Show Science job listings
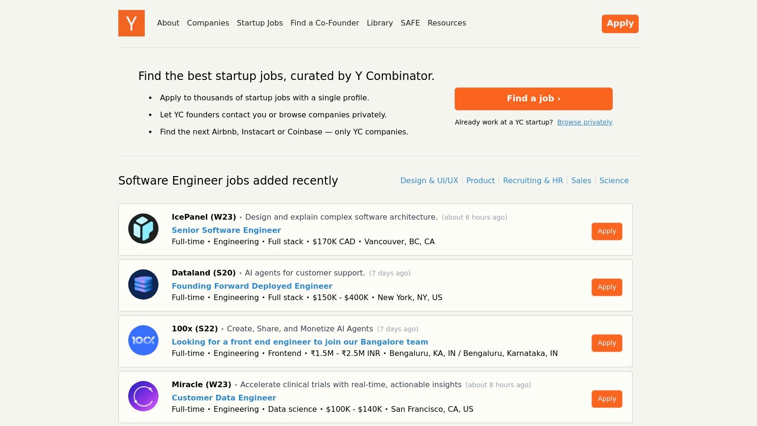 [614, 180]
